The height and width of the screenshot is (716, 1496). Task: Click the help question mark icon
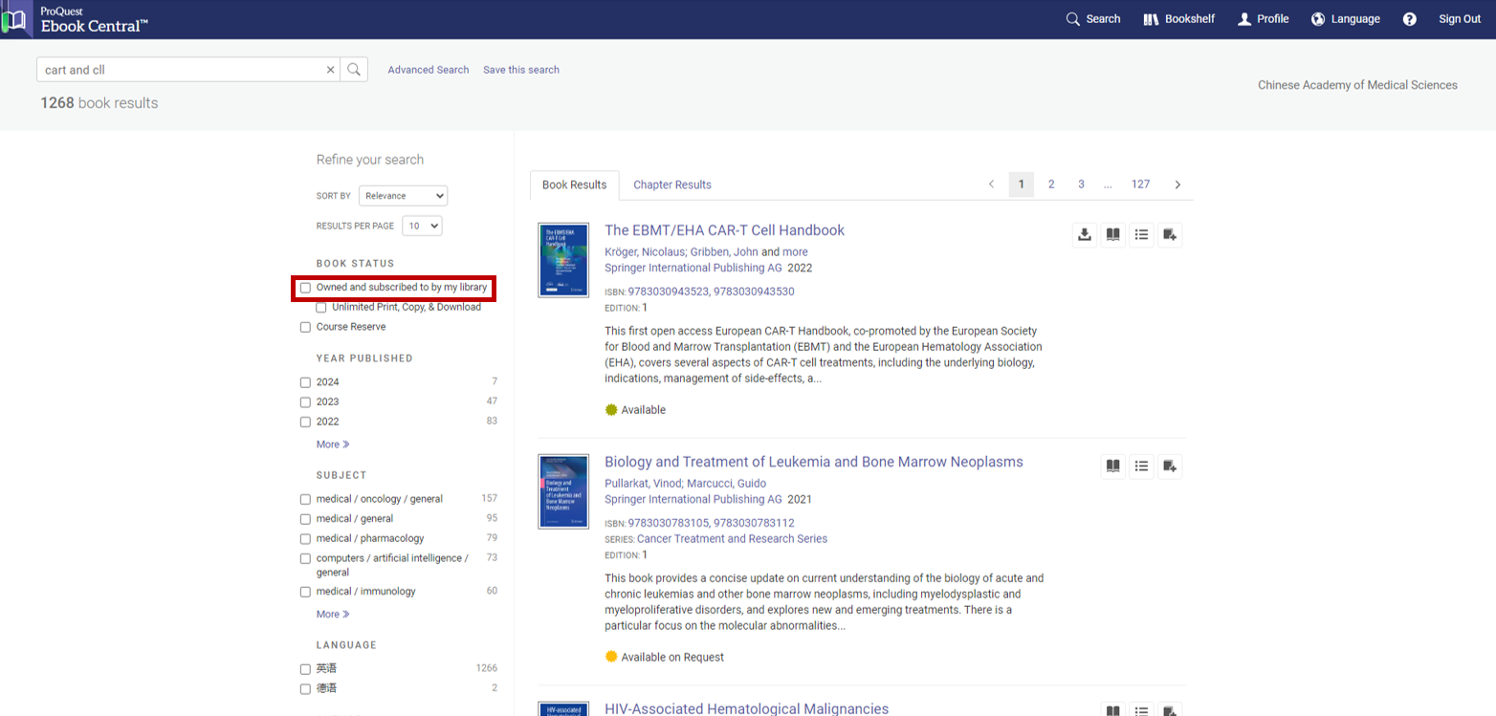pyautogui.click(x=1410, y=19)
